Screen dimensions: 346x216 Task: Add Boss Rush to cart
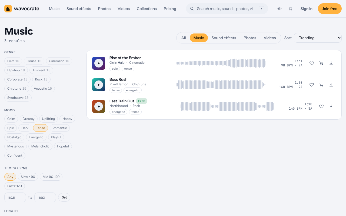point(321,85)
